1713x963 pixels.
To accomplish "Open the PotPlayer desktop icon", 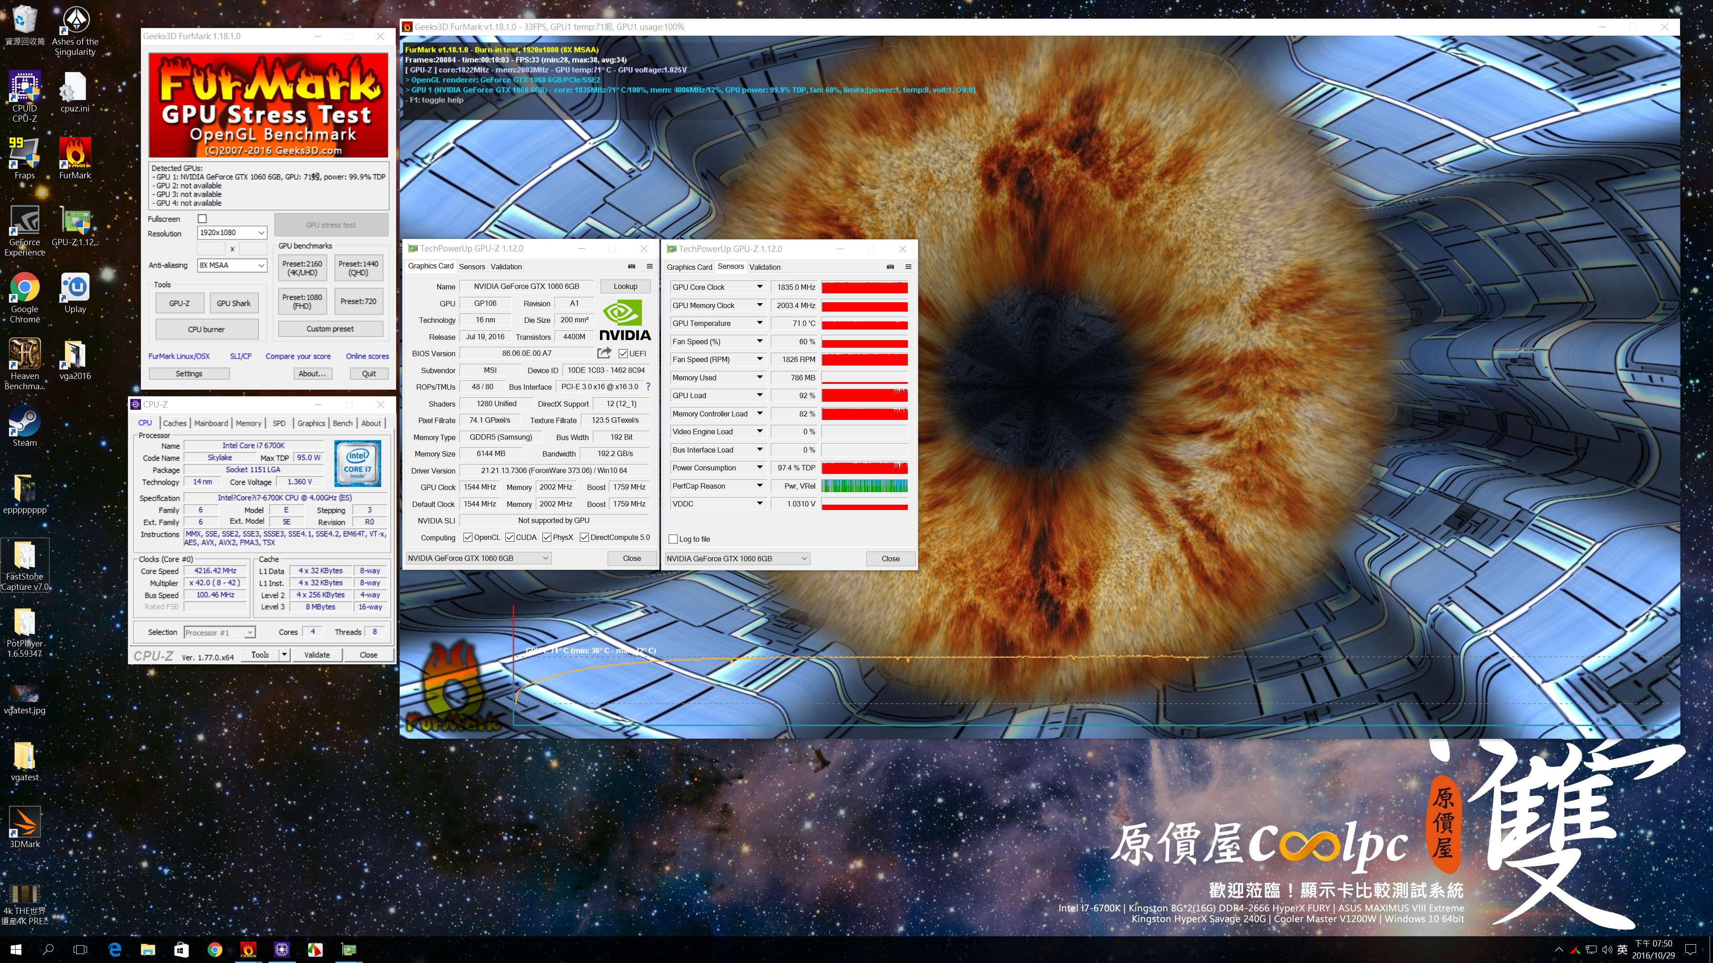I will click(x=25, y=631).
